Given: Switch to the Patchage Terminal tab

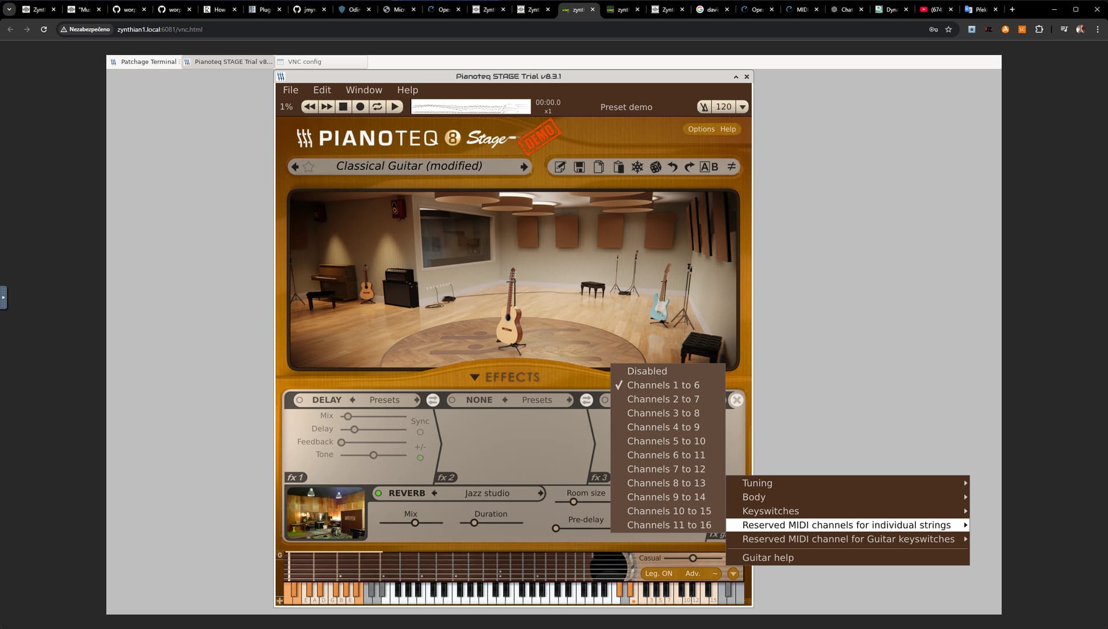Looking at the screenshot, I should click(x=144, y=62).
